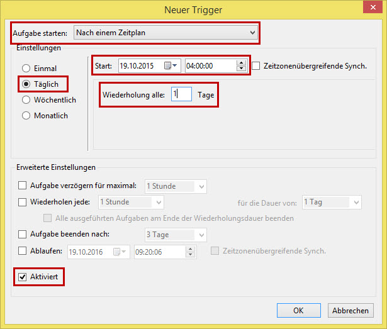Choose the Monatlich schedule option
This screenshot has width=387, height=329.
click(x=26, y=116)
